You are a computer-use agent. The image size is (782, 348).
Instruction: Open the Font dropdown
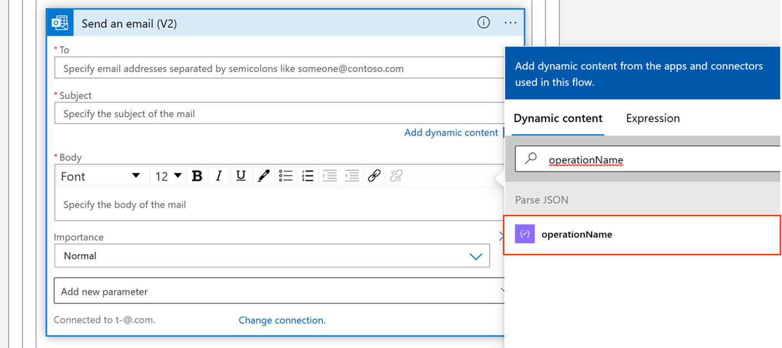[101, 176]
